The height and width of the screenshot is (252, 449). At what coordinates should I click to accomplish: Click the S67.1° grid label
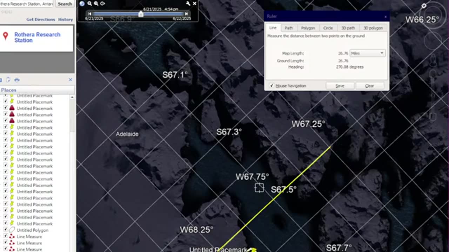click(x=175, y=75)
